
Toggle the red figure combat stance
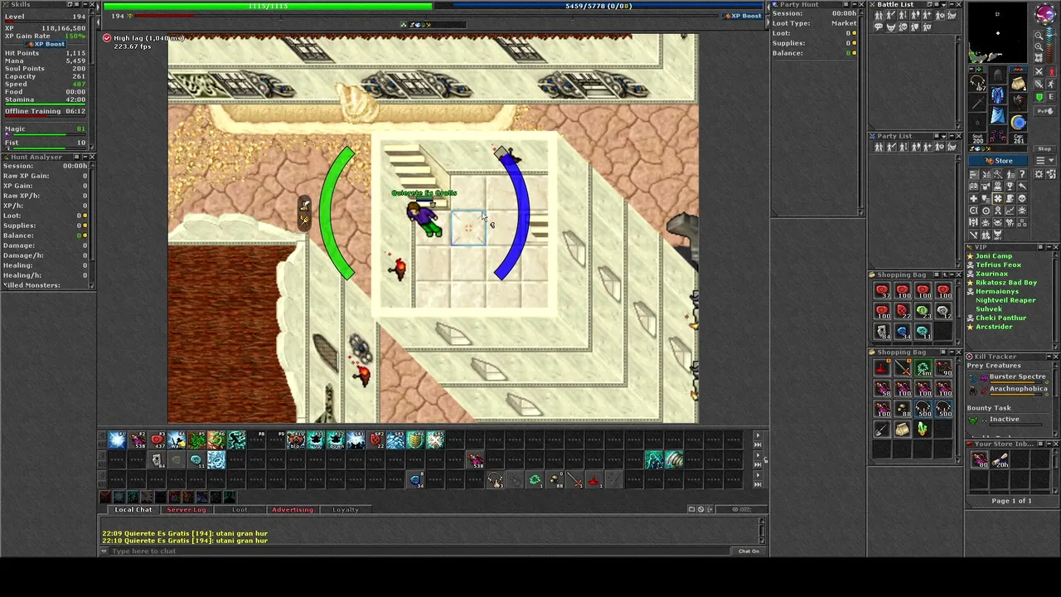(x=1051, y=71)
